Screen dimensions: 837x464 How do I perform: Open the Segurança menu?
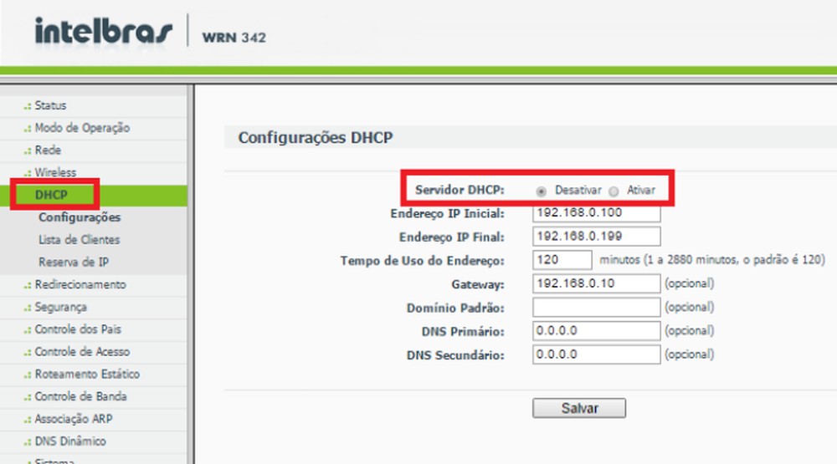coord(61,307)
